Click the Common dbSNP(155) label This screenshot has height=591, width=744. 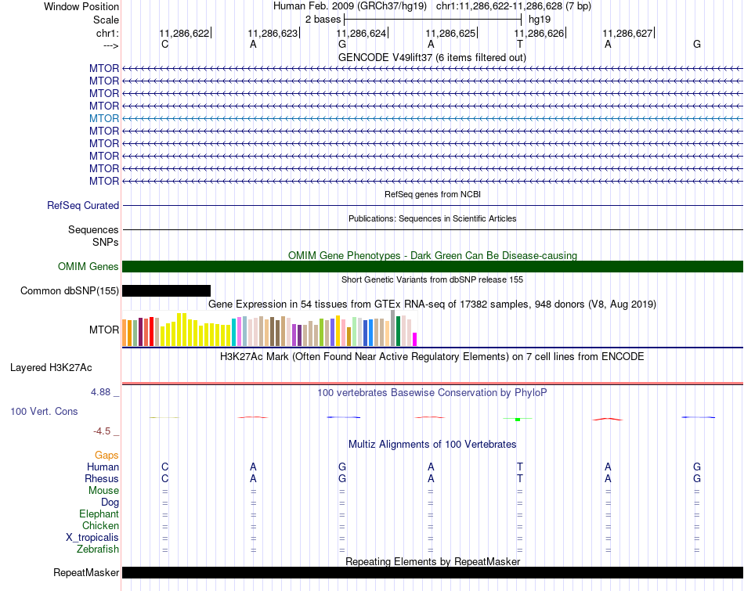point(69,290)
